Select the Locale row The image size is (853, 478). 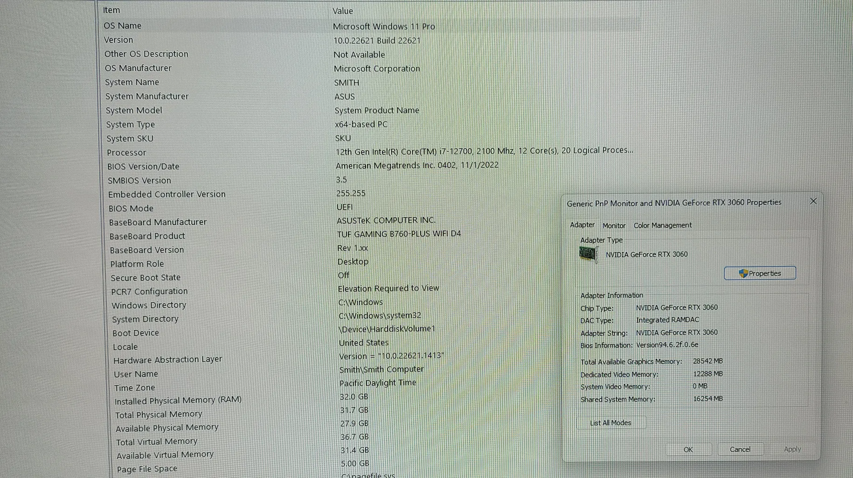coord(125,347)
